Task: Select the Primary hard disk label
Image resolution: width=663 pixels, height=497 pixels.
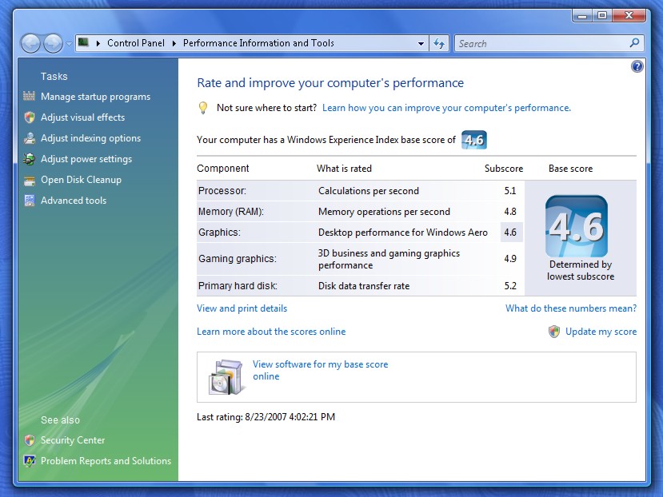Action: [238, 286]
